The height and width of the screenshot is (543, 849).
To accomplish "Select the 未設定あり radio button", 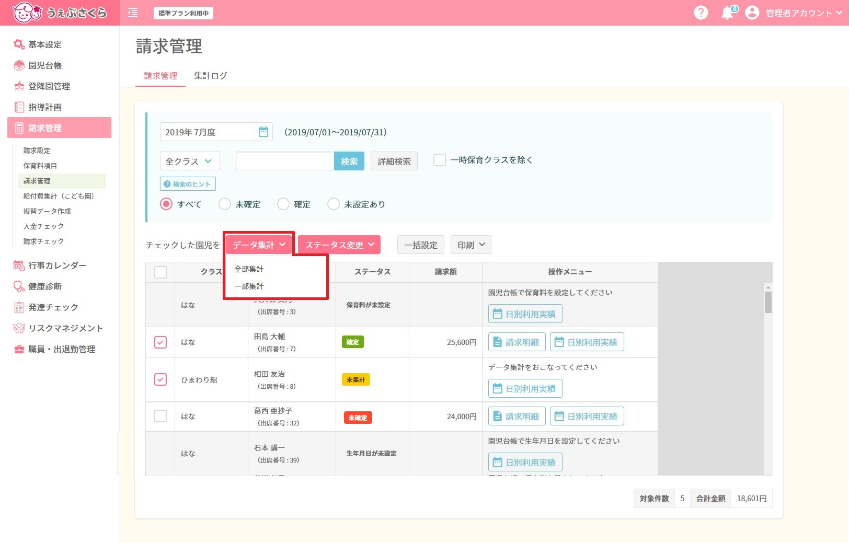I will click(334, 204).
